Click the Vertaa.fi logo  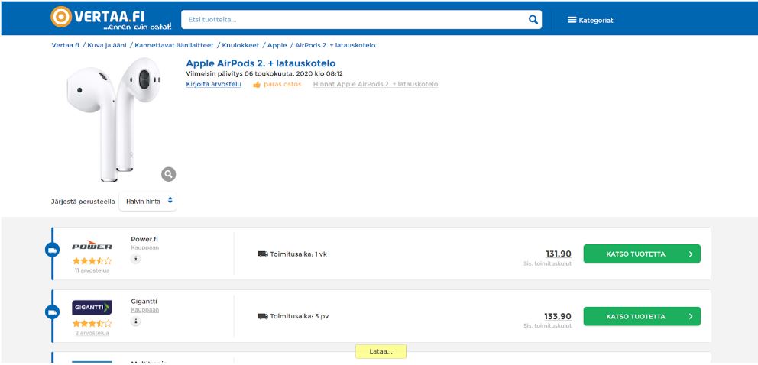click(111, 18)
